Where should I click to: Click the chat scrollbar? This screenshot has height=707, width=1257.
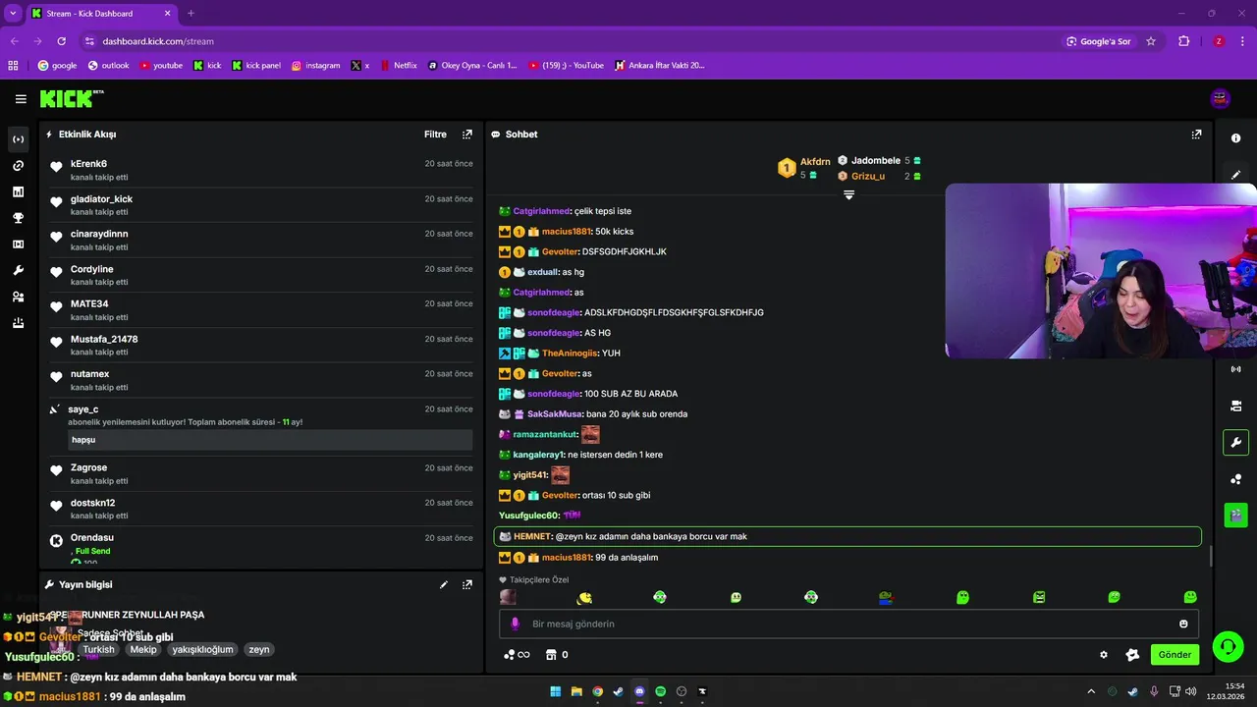[x=1211, y=556]
